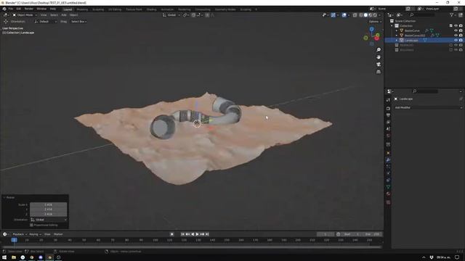Click the timeline horizontal scrollbar

pyautogui.click(x=192, y=246)
